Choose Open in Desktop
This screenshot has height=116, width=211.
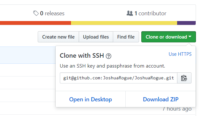click(90, 99)
